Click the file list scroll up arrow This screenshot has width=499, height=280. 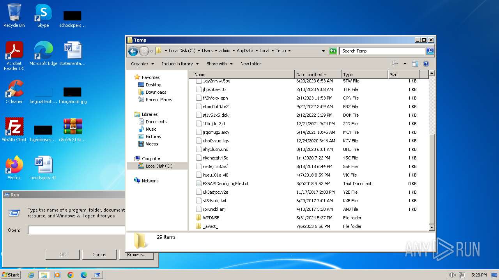coord(432,73)
